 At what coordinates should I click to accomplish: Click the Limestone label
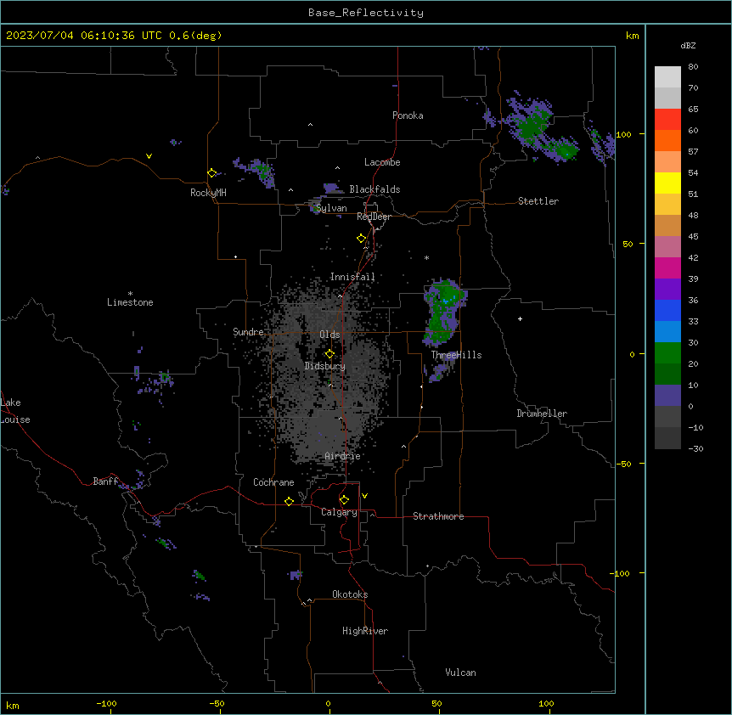[130, 302]
